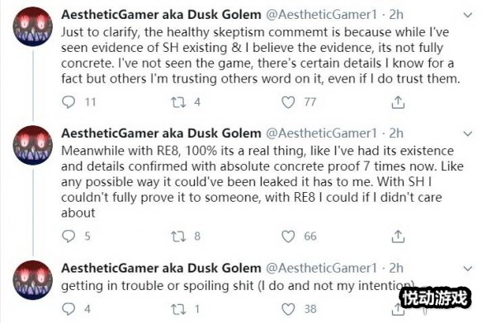Image resolution: width=482 pixels, height=323 pixels.
Task: Open the third tweet's dropdown chevron
Action: pos(467,269)
